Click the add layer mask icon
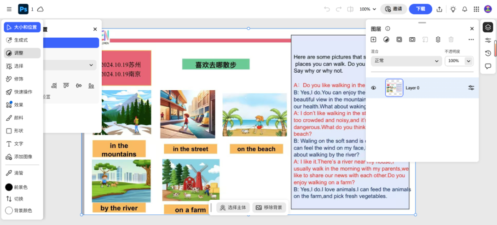The width and height of the screenshot is (497, 225). 412,40
